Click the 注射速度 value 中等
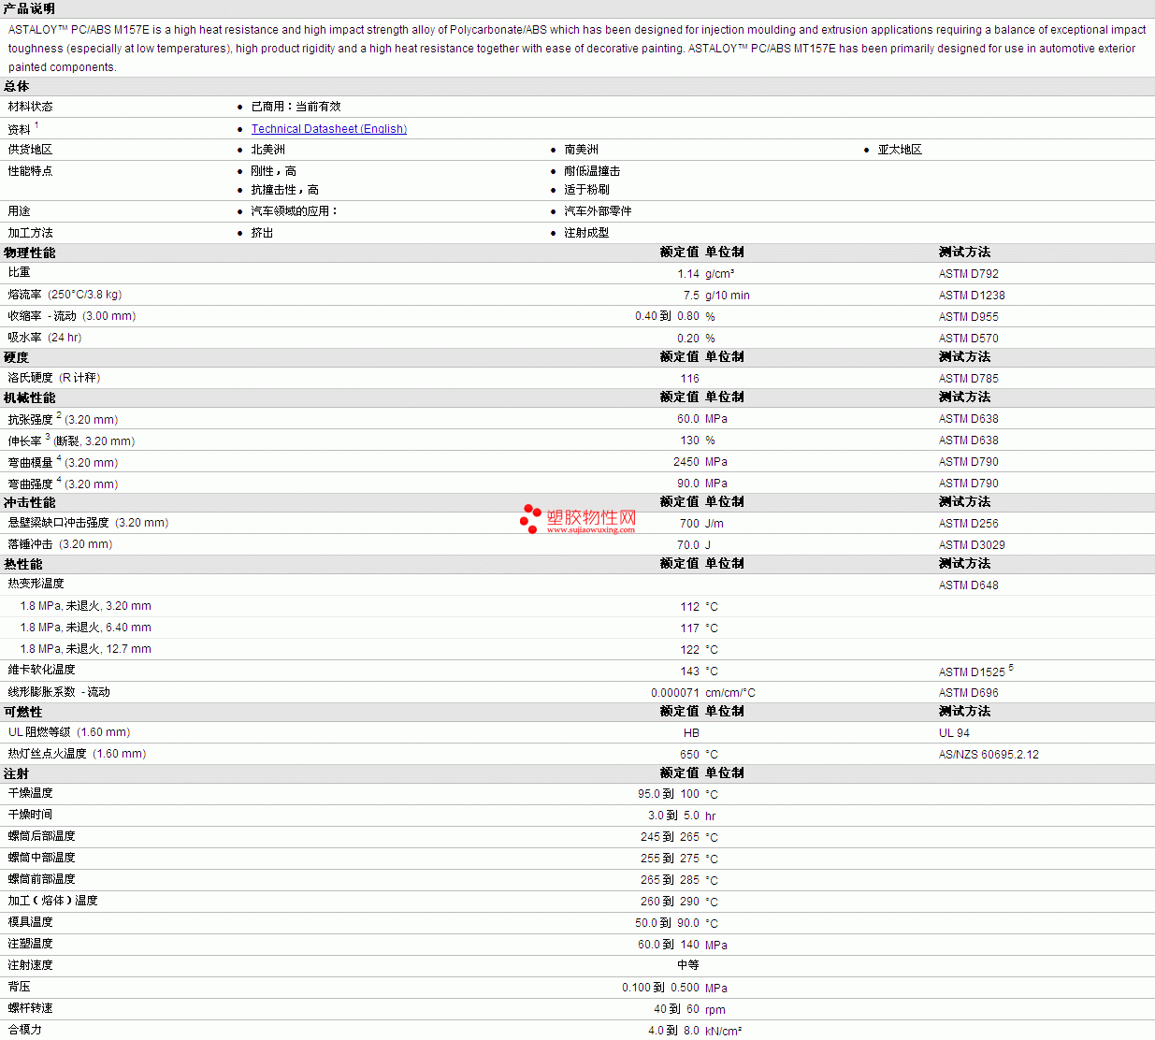This screenshot has width=1155, height=1040. pyautogui.click(x=688, y=965)
